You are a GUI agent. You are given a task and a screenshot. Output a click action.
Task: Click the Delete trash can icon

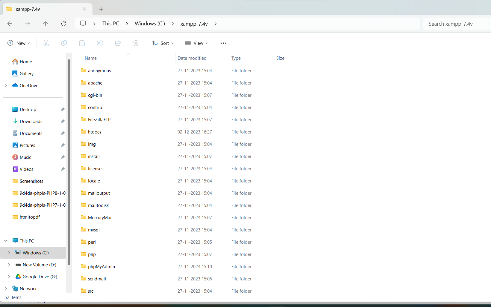(x=136, y=43)
